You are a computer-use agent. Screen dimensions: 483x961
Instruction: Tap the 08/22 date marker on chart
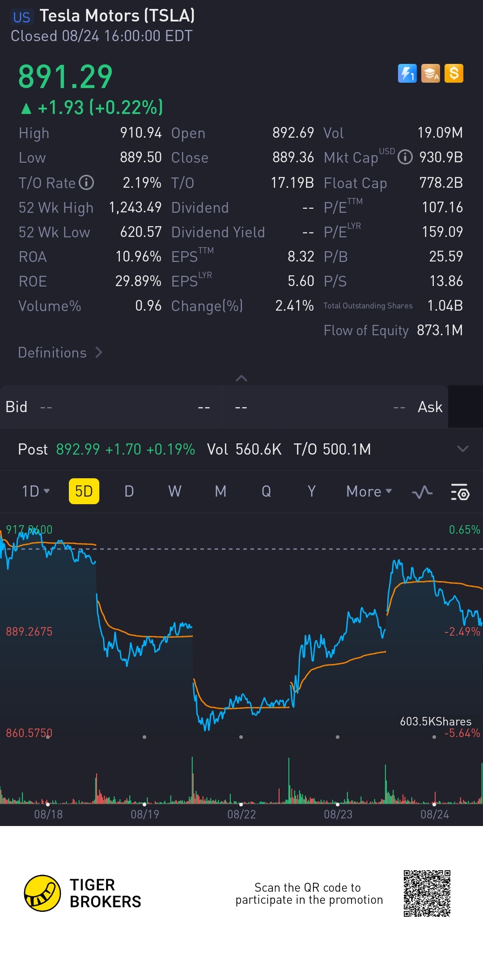pos(241,814)
